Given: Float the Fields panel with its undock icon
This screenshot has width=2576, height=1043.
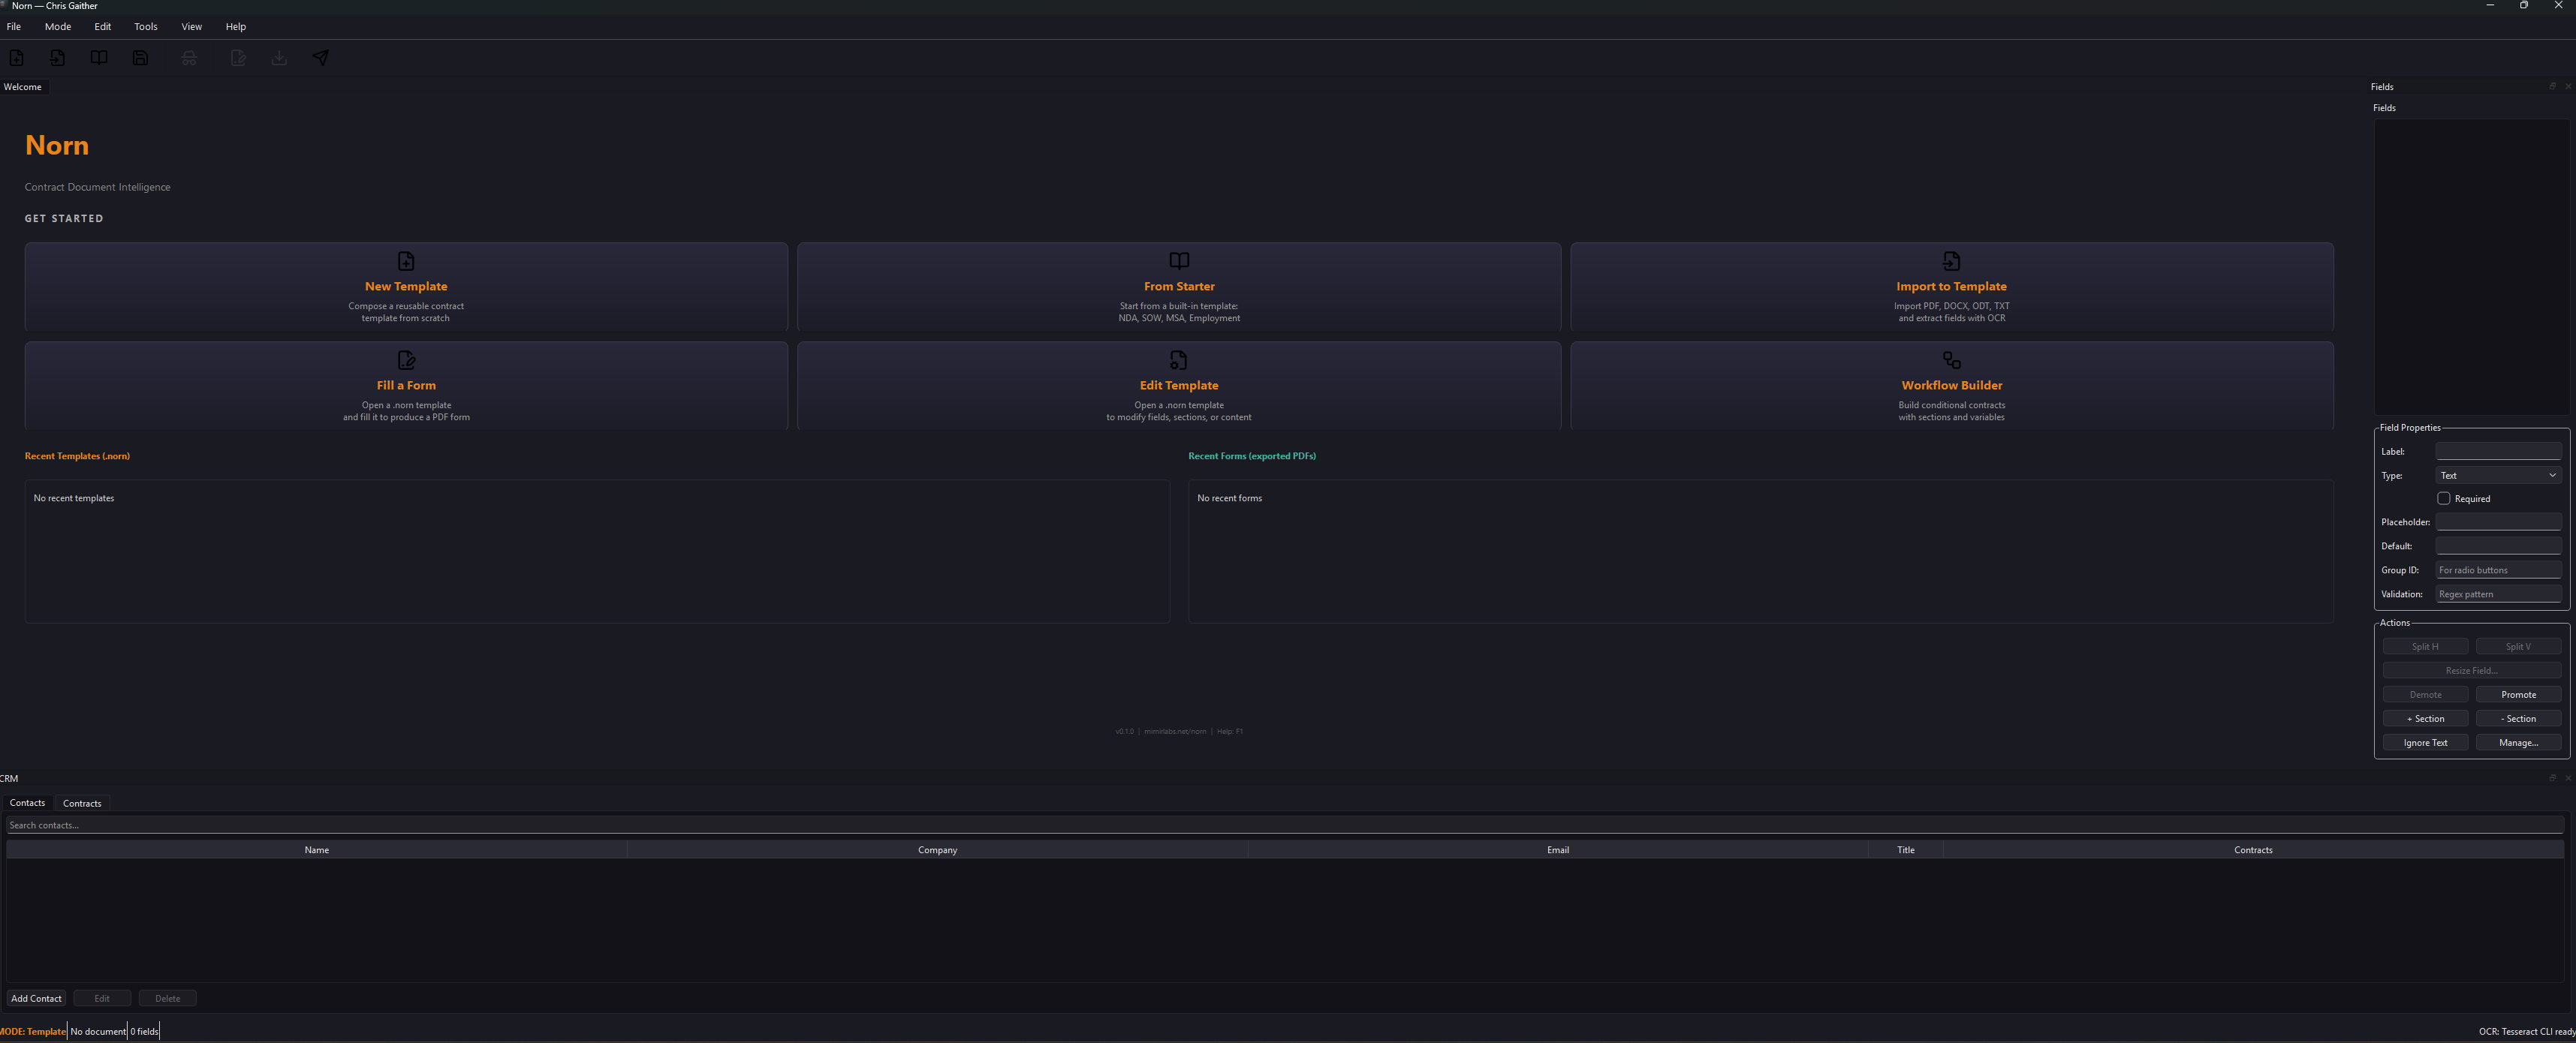Looking at the screenshot, I should point(2553,86).
